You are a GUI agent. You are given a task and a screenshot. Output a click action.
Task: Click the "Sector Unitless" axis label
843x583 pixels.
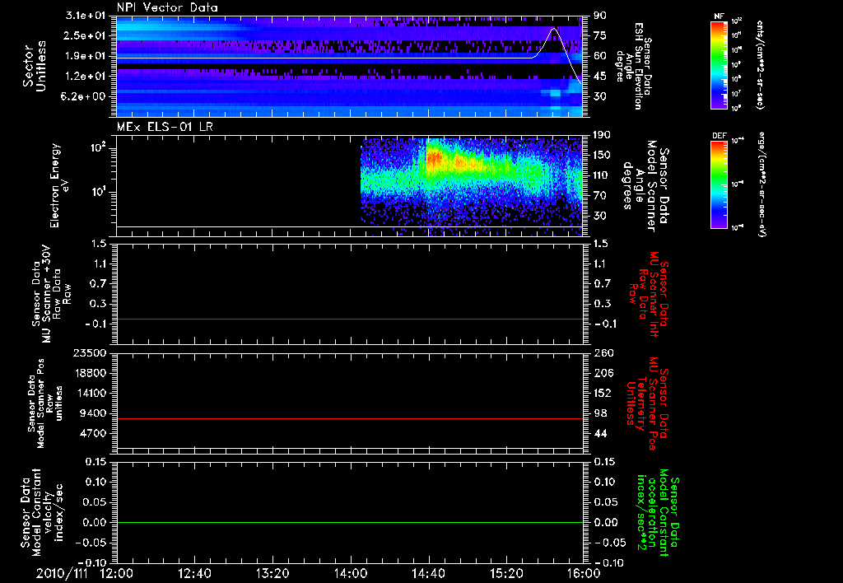[35, 66]
